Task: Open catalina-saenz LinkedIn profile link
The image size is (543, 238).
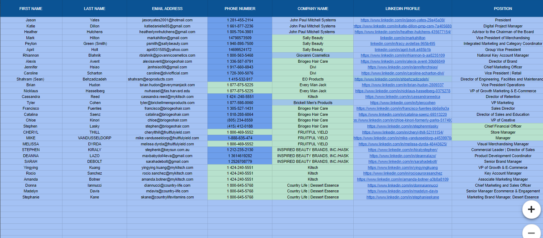Action: (403, 114)
